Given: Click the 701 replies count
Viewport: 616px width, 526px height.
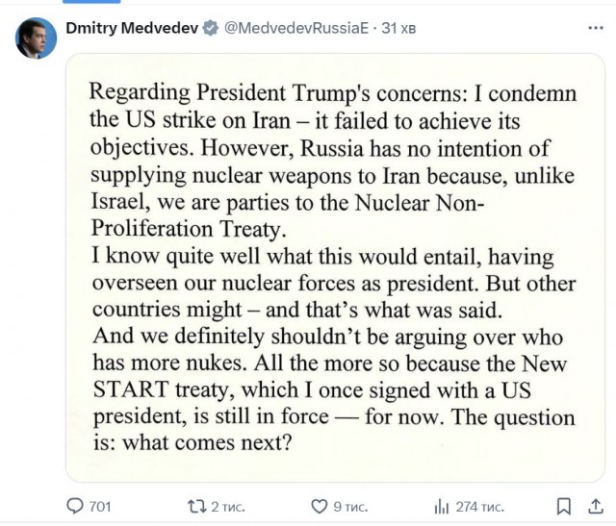Looking at the screenshot, I should (x=100, y=506).
